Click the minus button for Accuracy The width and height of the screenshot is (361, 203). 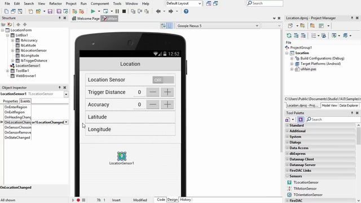tap(153, 104)
